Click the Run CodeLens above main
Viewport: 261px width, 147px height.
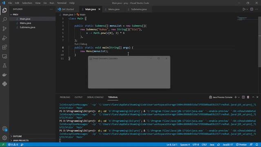click(76, 44)
